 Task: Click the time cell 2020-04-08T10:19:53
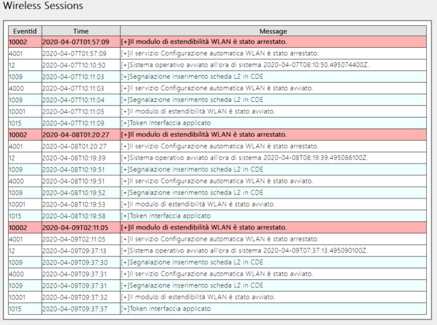(x=73, y=204)
